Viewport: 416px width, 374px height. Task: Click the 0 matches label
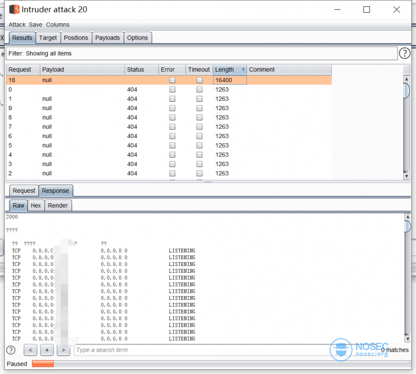pyautogui.click(x=395, y=350)
